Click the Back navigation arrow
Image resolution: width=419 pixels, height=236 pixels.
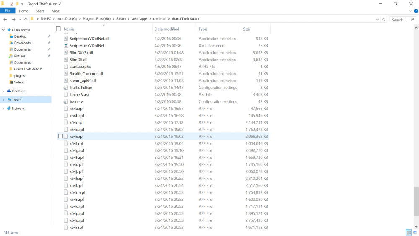point(5,19)
